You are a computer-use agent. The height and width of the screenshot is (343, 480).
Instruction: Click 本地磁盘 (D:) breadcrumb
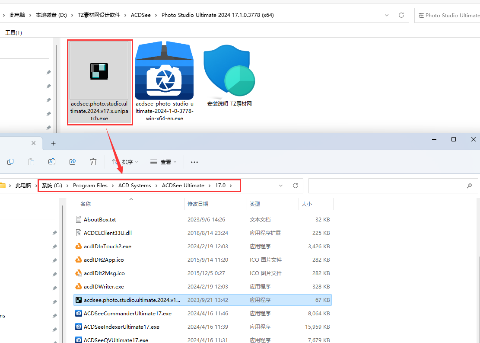51,15
